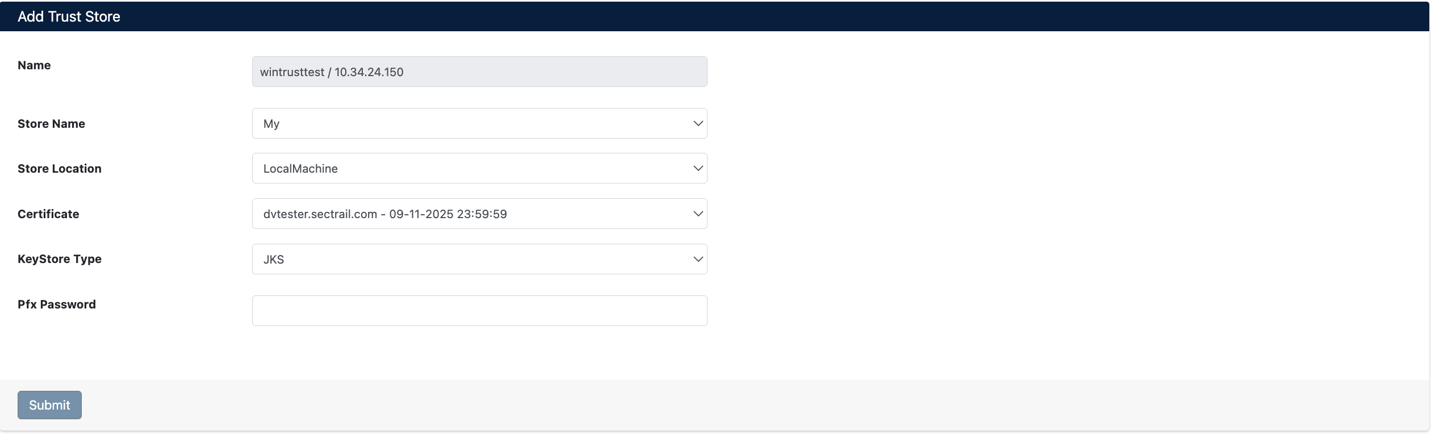The width and height of the screenshot is (1431, 434).
Task: Open the KeyStore Type dropdown showing JKS
Action: [x=480, y=258]
